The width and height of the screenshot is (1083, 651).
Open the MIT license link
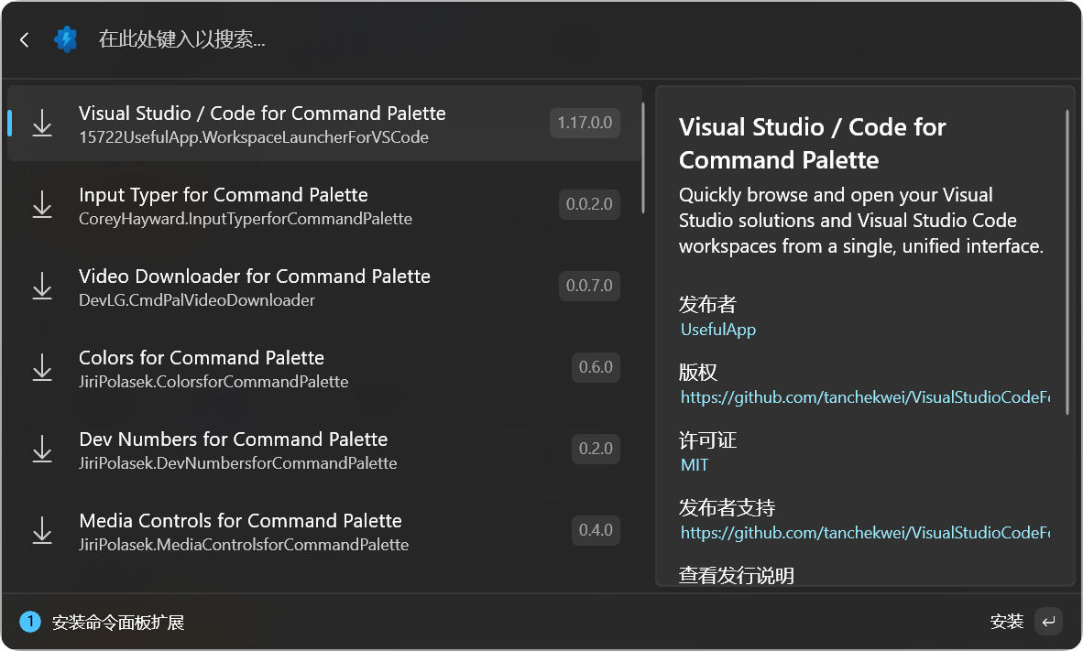pyautogui.click(x=695, y=465)
